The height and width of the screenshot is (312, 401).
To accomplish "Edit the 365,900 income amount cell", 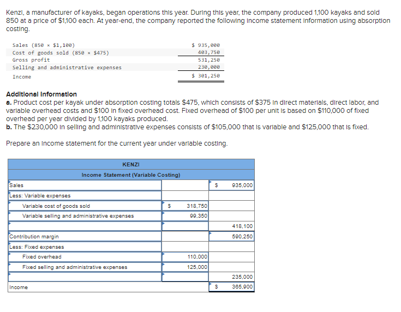I will (231, 287).
